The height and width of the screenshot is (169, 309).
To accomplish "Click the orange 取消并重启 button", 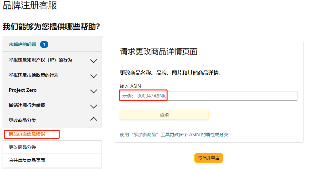I will [x=208, y=158].
